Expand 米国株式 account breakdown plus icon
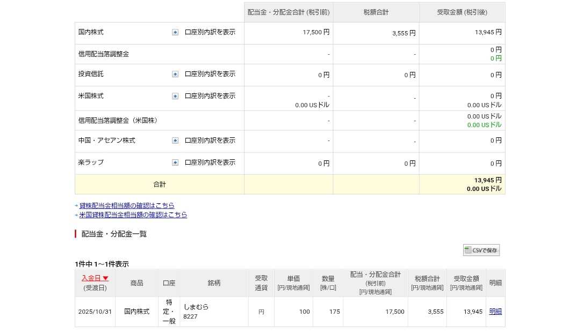 click(x=175, y=96)
